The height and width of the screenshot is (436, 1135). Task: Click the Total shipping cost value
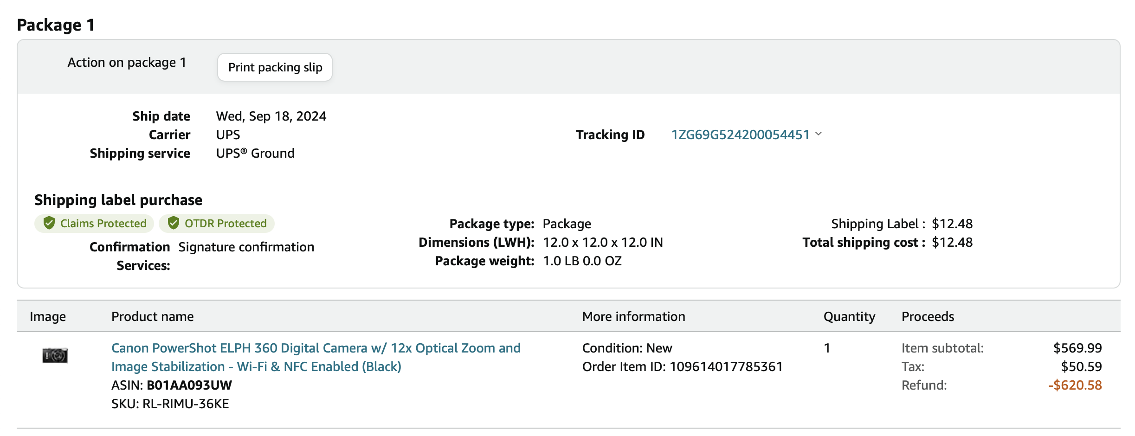click(952, 243)
